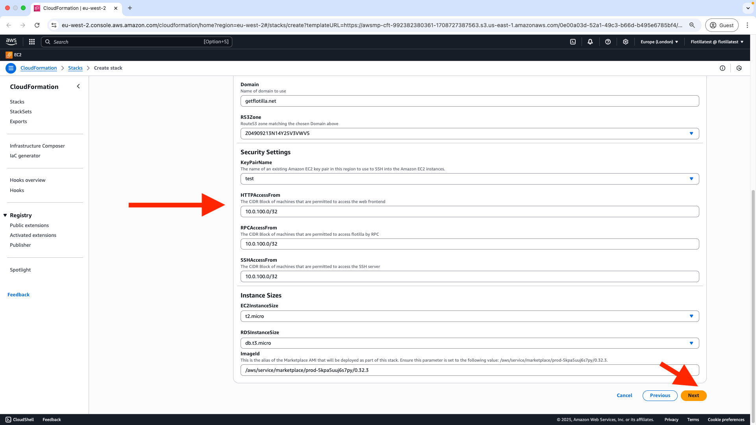The image size is (756, 425).
Task: Open Infrastructure Composer in the sidebar
Action: (37, 146)
